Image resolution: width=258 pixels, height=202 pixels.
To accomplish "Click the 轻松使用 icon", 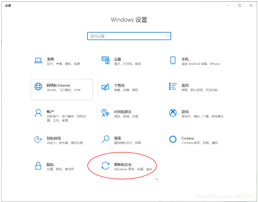I will coord(38,139).
